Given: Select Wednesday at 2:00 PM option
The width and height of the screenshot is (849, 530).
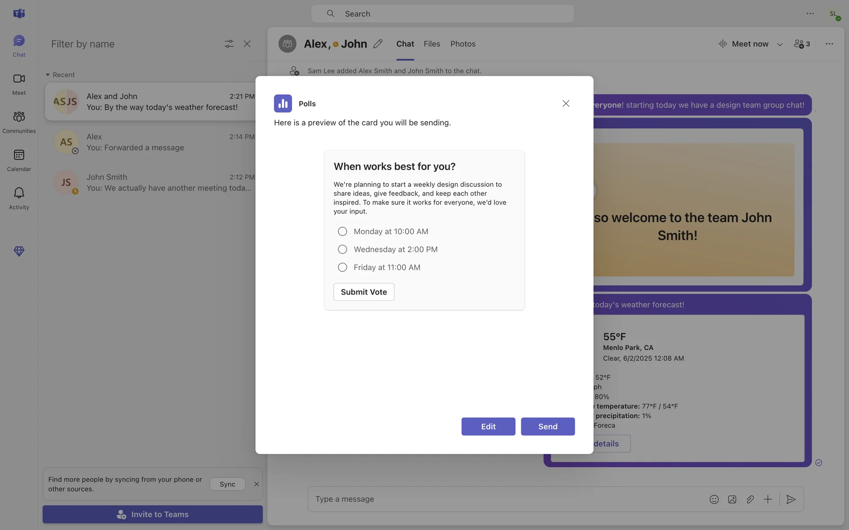Looking at the screenshot, I should pyautogui.click(x=342, y=250).
